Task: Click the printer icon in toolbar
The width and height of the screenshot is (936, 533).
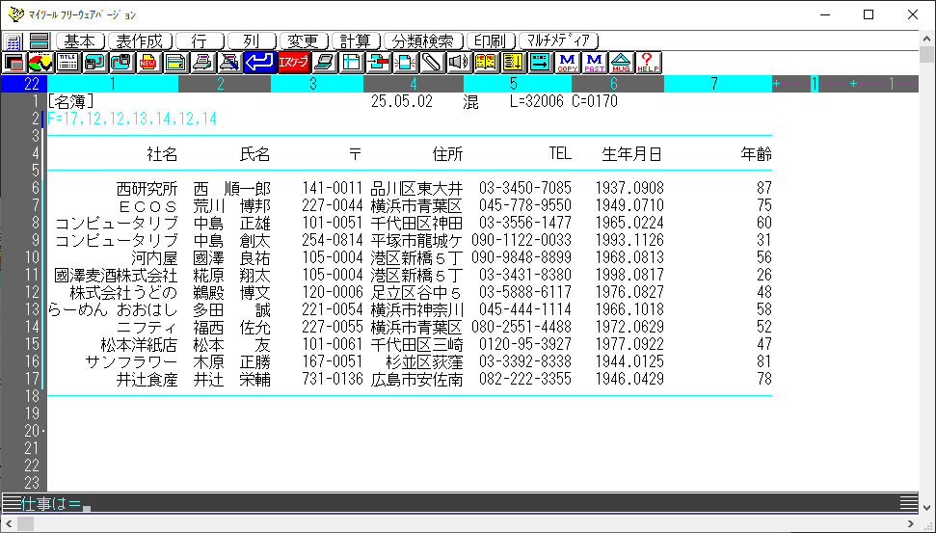Action: [202, 63]
